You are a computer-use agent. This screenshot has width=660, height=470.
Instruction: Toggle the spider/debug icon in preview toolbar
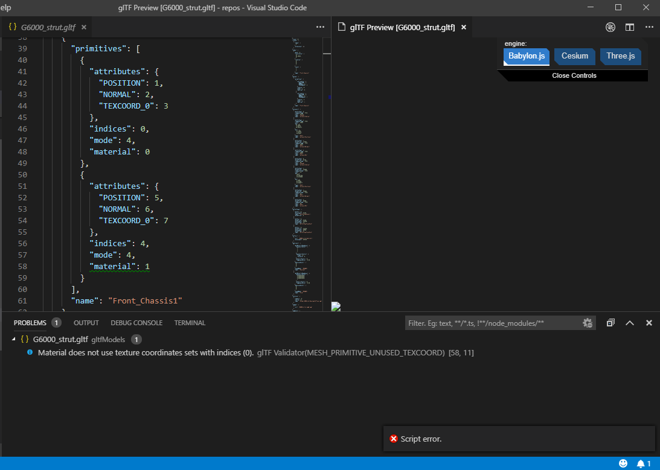point(610,27)
